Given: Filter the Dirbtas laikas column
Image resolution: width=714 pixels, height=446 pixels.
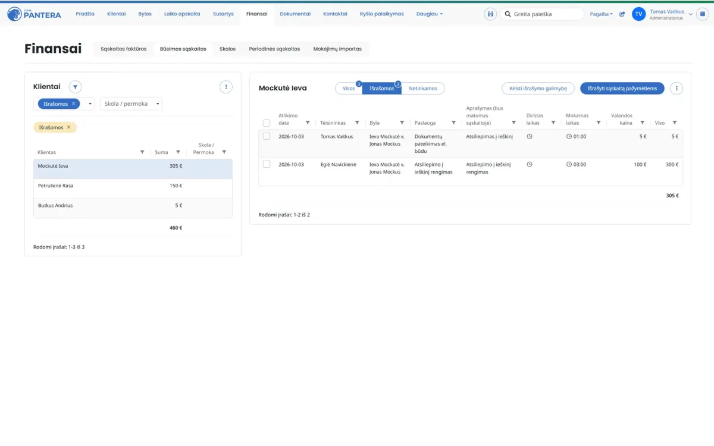Looking at the screenshot, I should click(x=553, y=123).
